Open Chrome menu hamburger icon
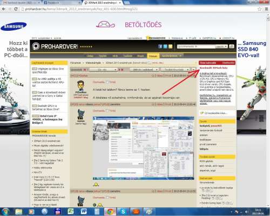 click(267, 9)
